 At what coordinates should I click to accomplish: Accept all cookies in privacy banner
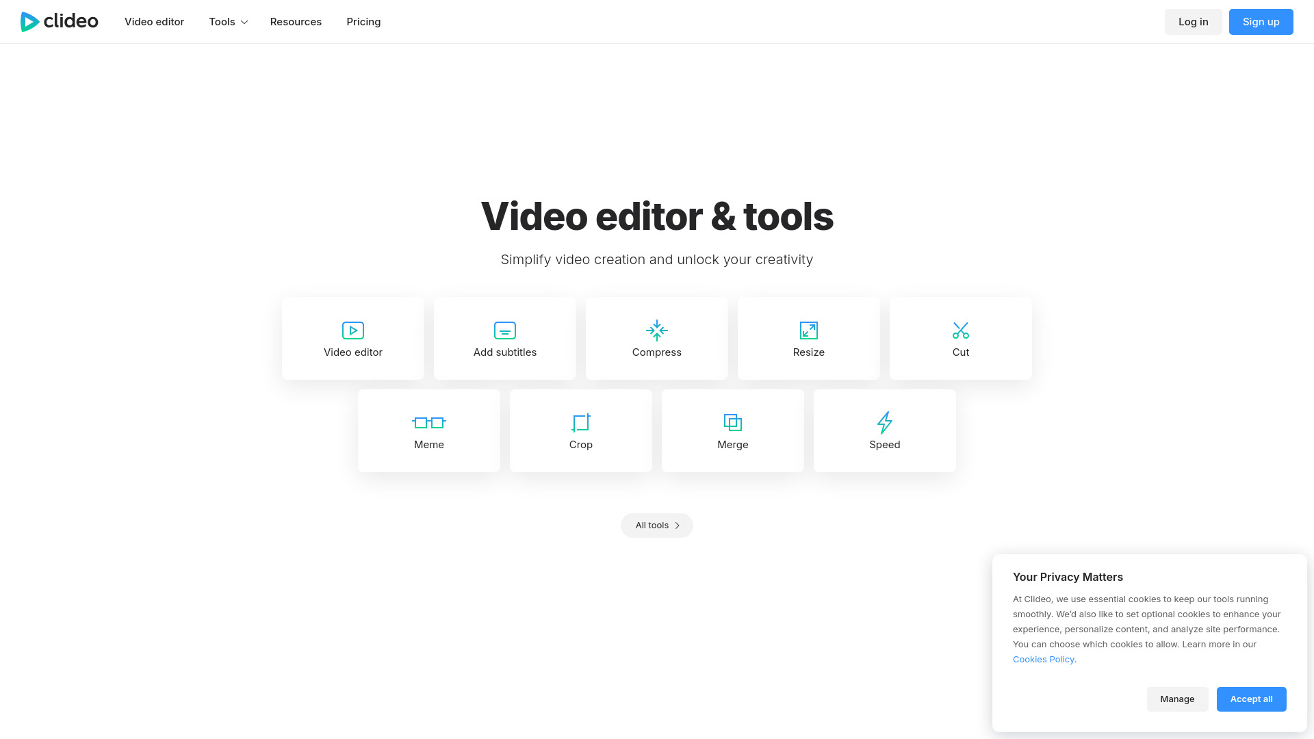pyautogui.click(x=1251, y=699)
